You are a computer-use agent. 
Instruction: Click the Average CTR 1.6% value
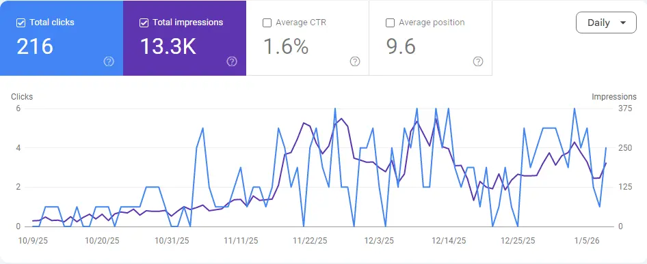pyautogui.click(x=286, y=46)
